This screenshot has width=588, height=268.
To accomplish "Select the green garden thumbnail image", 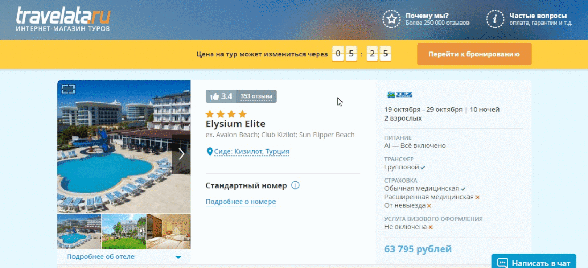I will [124, 231].
